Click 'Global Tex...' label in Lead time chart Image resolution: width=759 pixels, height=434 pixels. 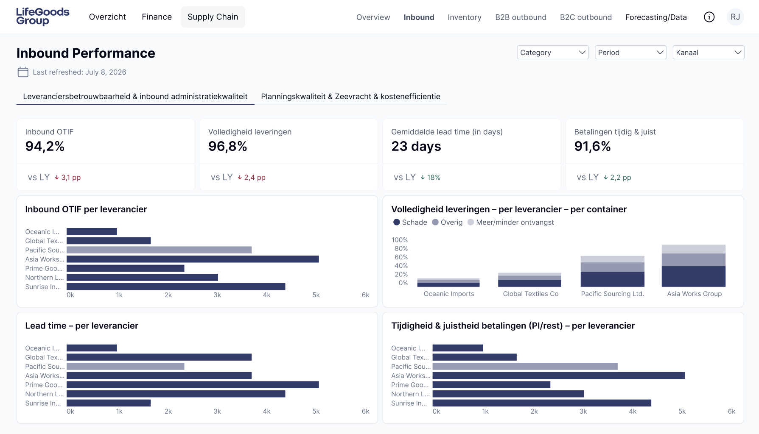pos(44,357)
